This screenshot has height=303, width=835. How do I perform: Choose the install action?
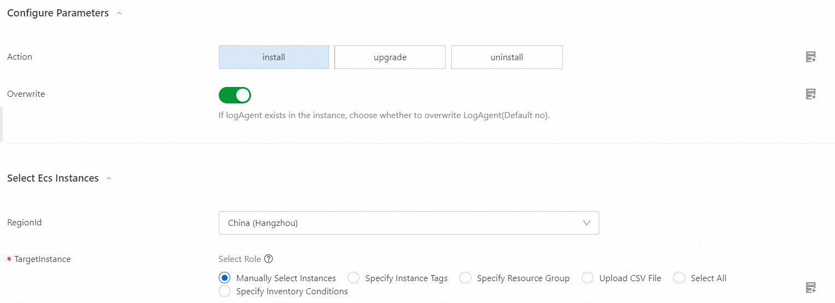click(274, 57)
